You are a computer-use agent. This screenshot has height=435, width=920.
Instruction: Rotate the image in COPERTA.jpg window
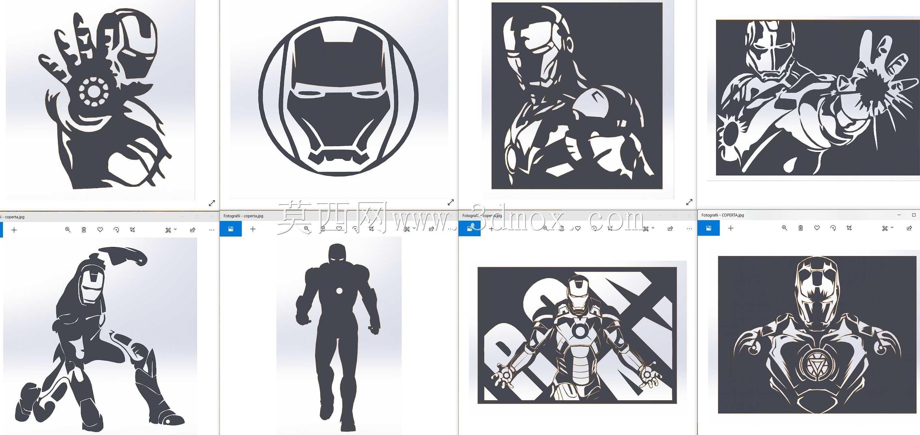(x=833, y=228)
